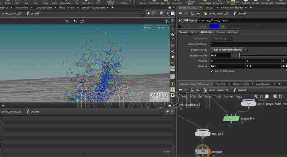The width and height of the screenshot is (287, 157).
Task: Switch to the Attributes tab
Action: click(x=206, y=32)
